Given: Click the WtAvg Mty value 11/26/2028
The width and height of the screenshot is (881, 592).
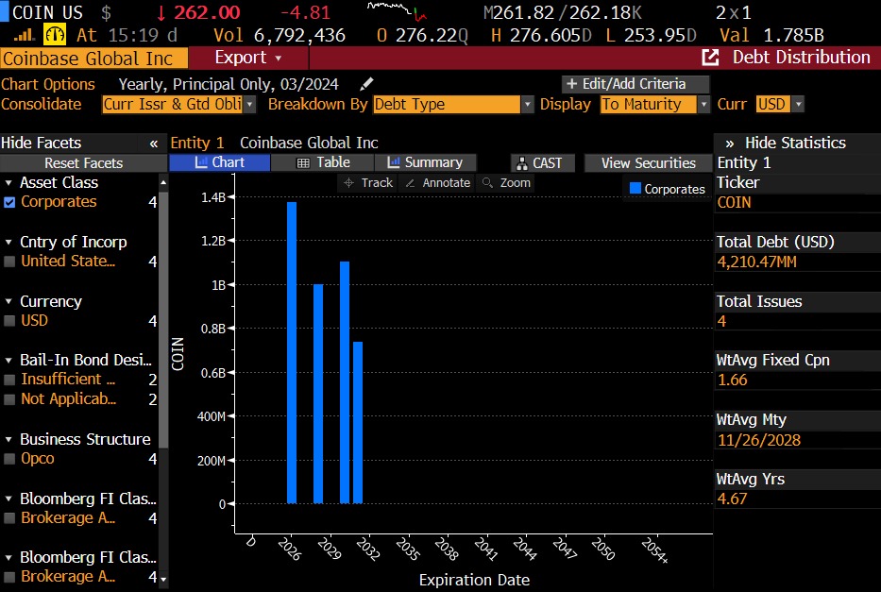Looking at the screenshot, I should click(759, 440).
